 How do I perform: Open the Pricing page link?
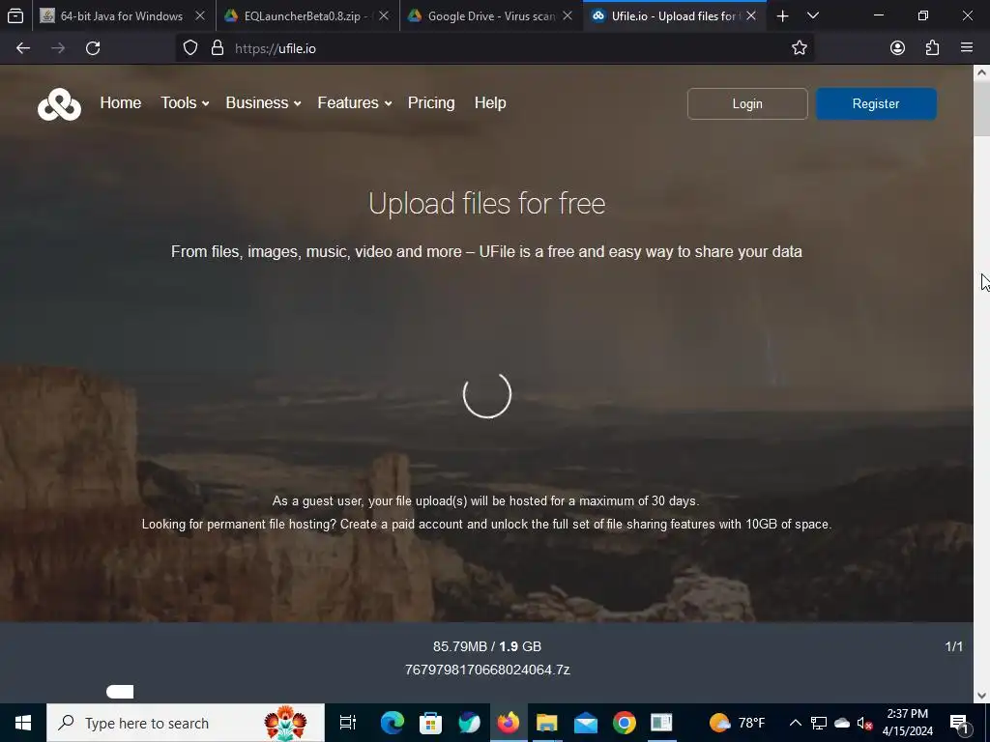click(431, 102)
